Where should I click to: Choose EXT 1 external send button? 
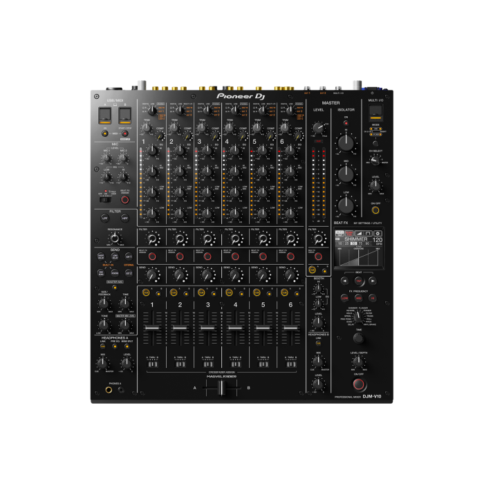129,257
